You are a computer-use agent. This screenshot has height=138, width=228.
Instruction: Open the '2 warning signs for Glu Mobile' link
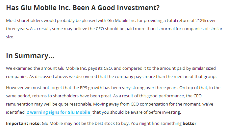59,112
